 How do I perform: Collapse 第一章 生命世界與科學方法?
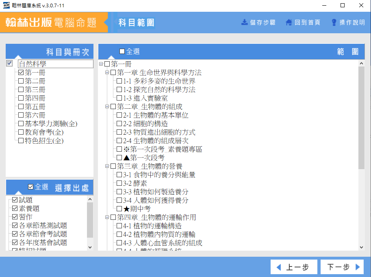[107, 73]
